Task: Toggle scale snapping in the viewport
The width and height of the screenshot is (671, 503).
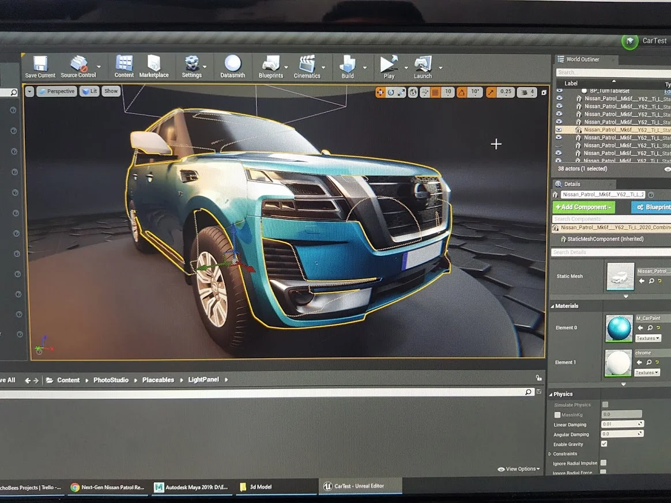Action: click(491, 92)
